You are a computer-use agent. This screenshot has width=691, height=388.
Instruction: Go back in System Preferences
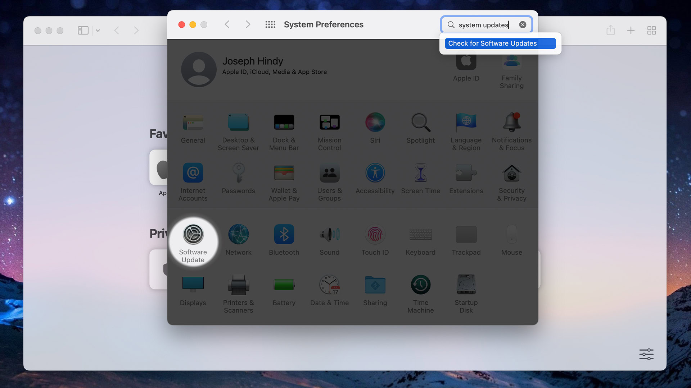coord(227,24)
